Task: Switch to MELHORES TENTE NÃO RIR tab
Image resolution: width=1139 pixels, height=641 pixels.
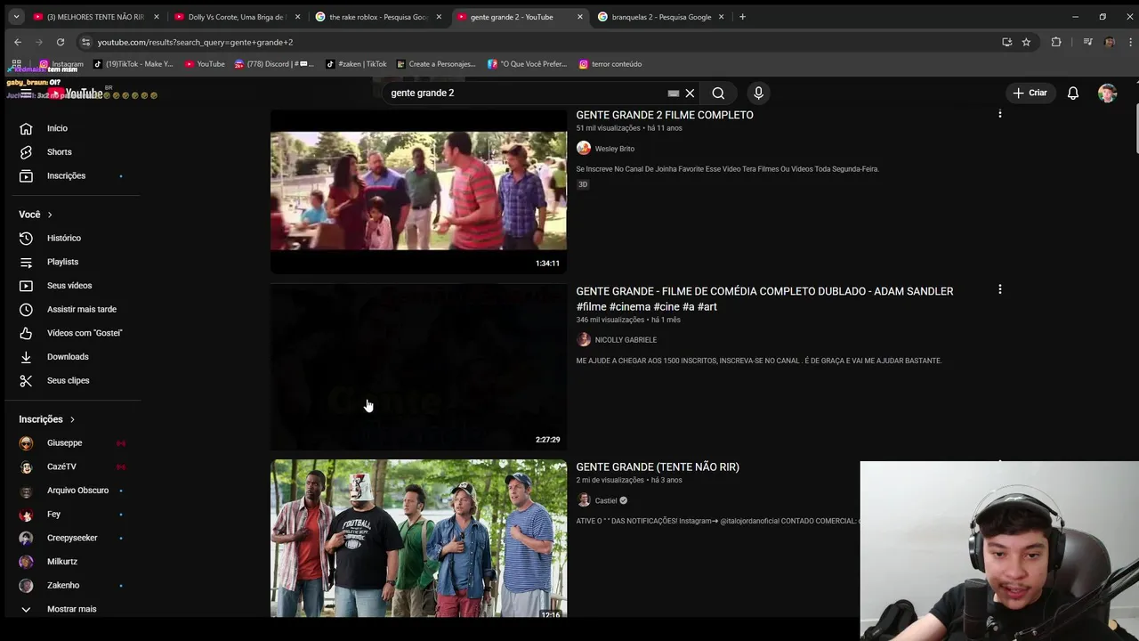Action: (x=96, y=17)
